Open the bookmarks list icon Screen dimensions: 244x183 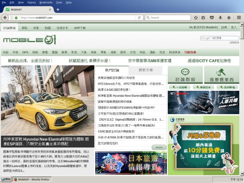203,18
